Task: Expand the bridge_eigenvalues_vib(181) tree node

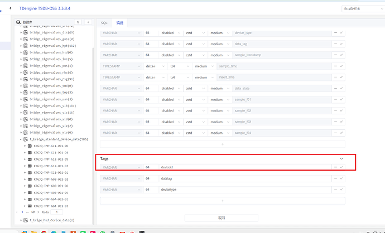Action: click(x=21, y=105)
